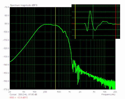The image size is (125, 99).
Task: Click the Spectrum magnitude dBFS title
Action: pyautogui.click(x=24, y=5)
